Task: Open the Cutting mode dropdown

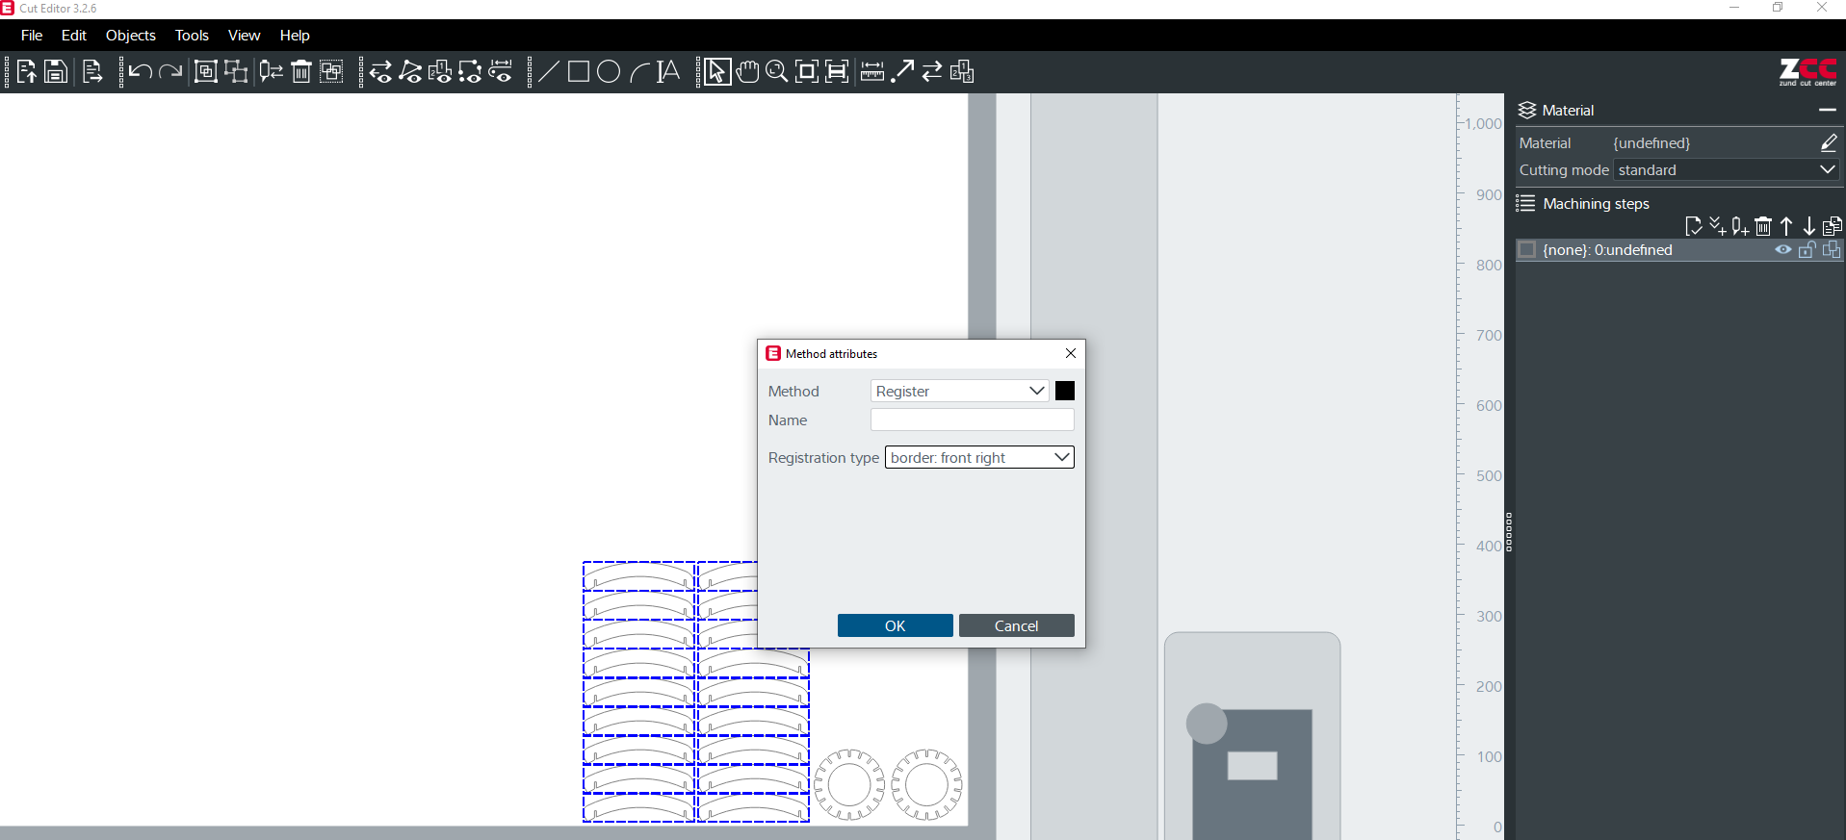Action: [x=1727, y=169]
